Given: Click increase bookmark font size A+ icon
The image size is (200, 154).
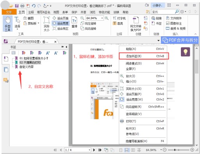Looking at the screenshot, I should pos(48,53).
